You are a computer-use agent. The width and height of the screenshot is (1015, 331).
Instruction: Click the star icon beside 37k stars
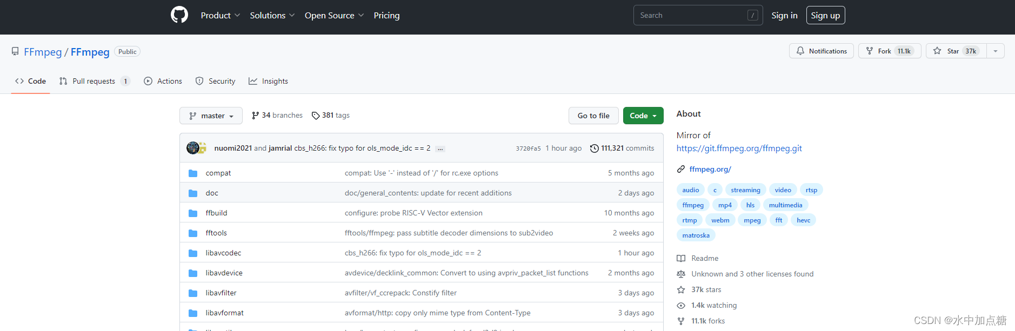tap(681, 290)
